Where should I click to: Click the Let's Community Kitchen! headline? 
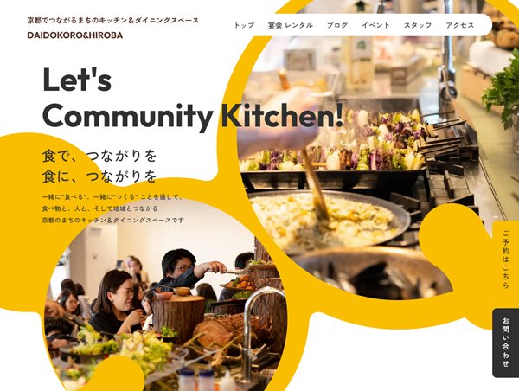[x=193, y=98]
